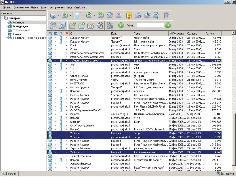Viewport: 236px width, 177px height.
Task: Sort by the envelope status column header
Action: click(50, 34)
